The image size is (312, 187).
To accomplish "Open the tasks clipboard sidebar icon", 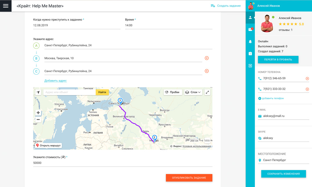I will (x=250, y=54).
